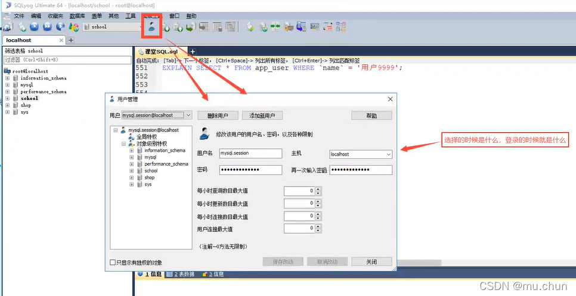Screen dimensions: 576x296
Task: Click the 添加新用户 button
Action: (x=262, y=116)
